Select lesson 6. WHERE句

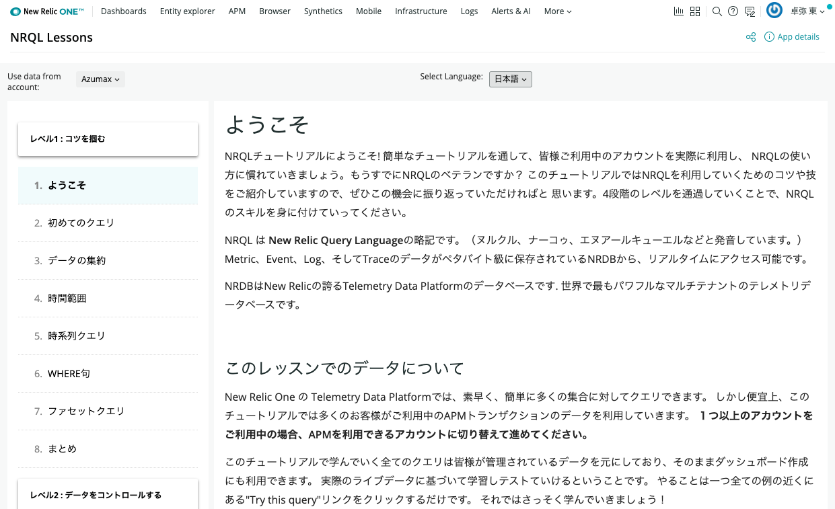108,374
